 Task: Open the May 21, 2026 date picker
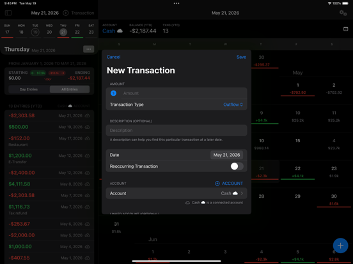226,155
